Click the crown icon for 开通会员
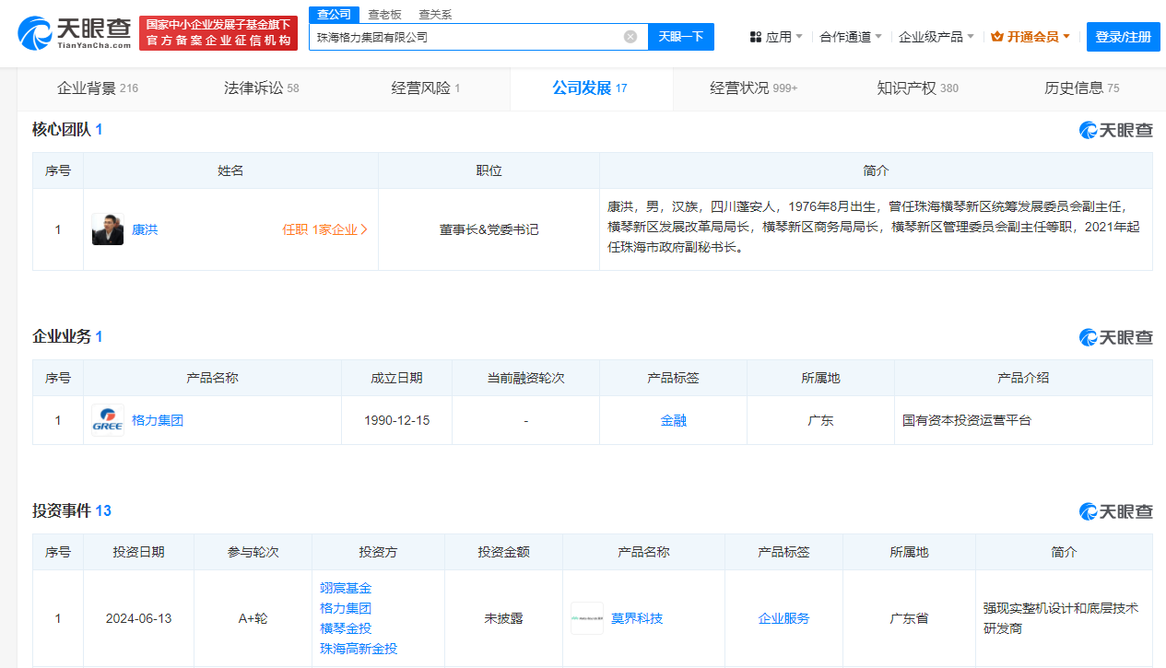 click(996, 37)
